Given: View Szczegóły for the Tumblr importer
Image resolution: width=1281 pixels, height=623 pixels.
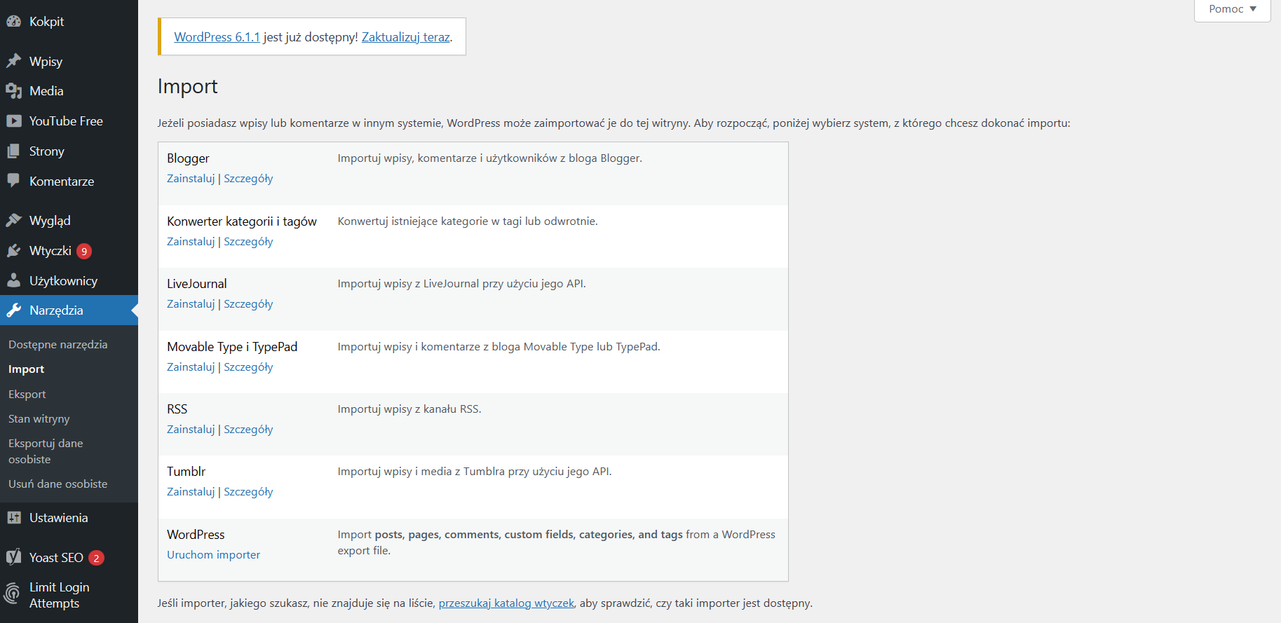Looking at the screenshot, I should tap(248, 492).
